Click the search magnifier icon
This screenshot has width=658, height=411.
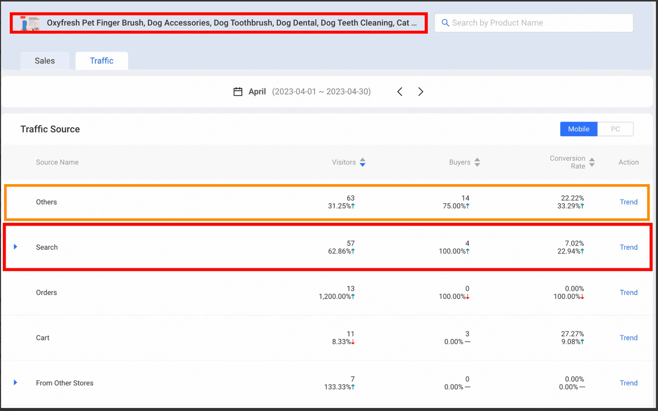coord(445,23)
